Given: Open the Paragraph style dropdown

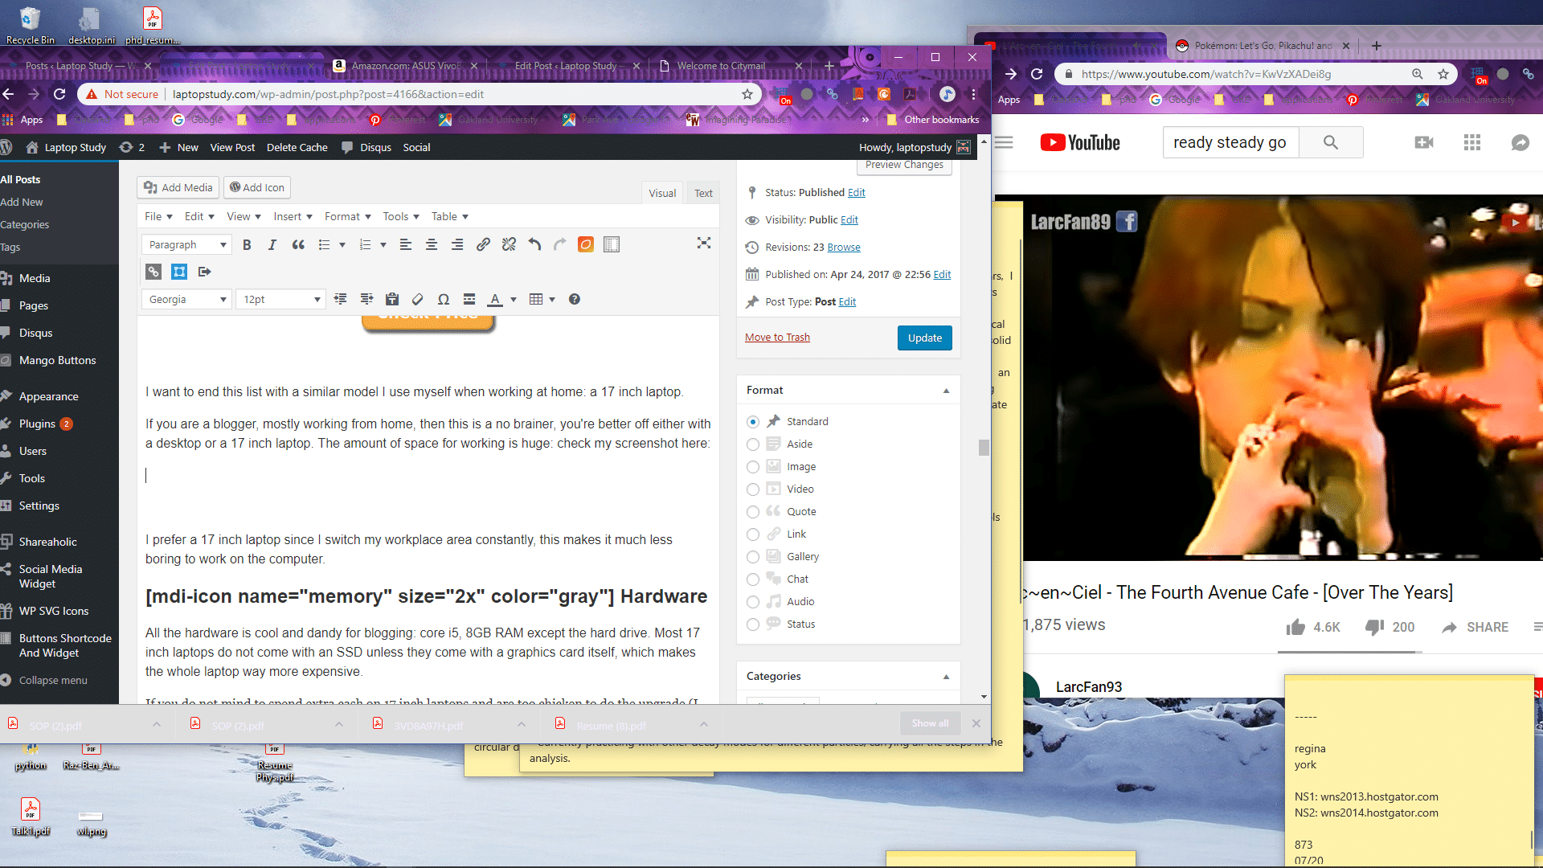Looking at the screenshot, I should tap(187, 245).
